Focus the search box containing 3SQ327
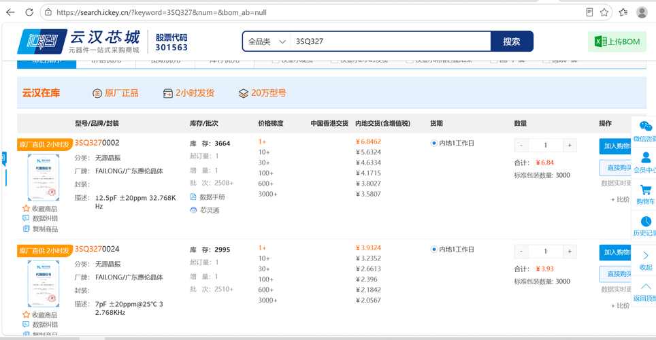Screen dimensions: 656x340 391,41
